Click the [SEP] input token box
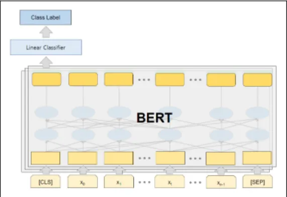287x197 pixels. (x=257, y=181)
